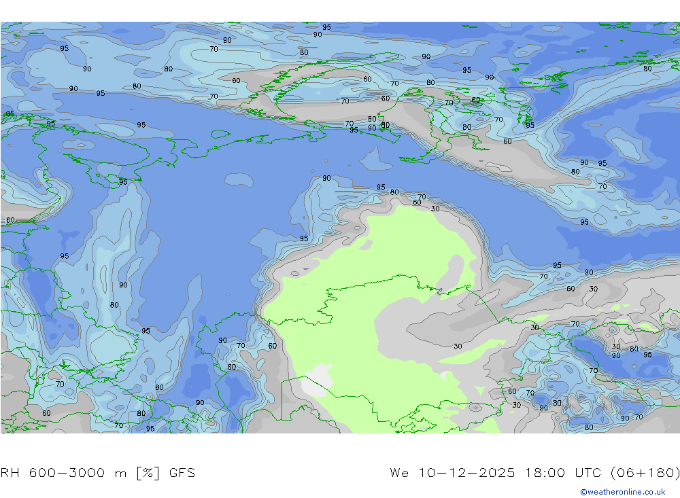
Task: Click the 'We 10-12-2025 18:00 UTC (06+180)' timestamp
Action: (x=534, y=472)
